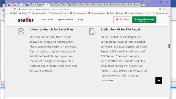Click the Secure padlock icon

click(20, 9)
